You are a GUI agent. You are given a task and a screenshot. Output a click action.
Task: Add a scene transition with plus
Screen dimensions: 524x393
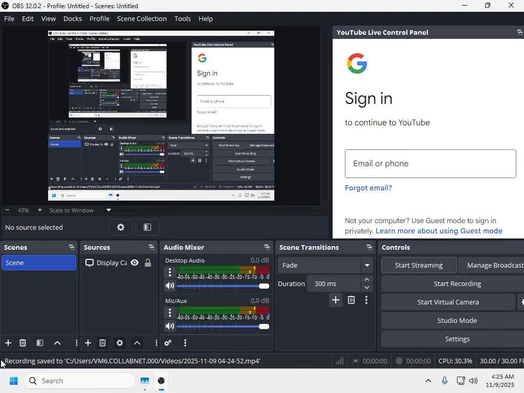336,300
